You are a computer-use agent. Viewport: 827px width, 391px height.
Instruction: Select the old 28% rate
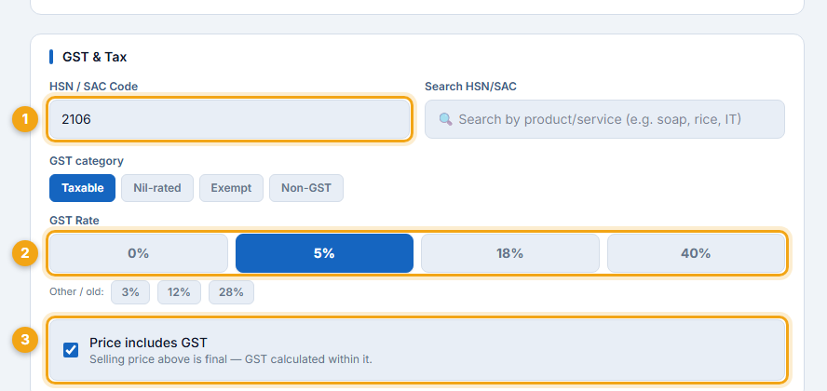click(x=231, y=292)
